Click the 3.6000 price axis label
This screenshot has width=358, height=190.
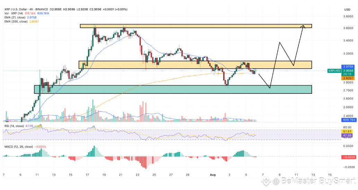click(x=348, y=28)
